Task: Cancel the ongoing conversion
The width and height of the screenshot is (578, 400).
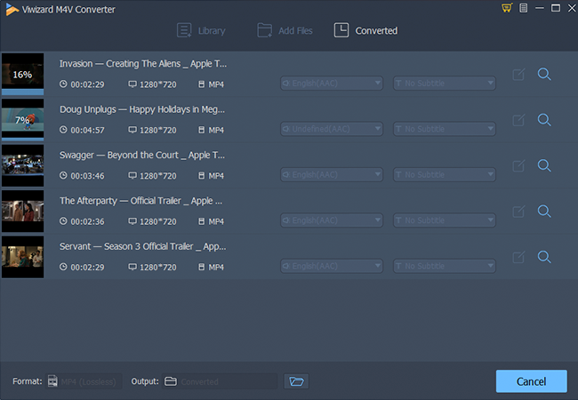Action: click(x=531, y=381)
